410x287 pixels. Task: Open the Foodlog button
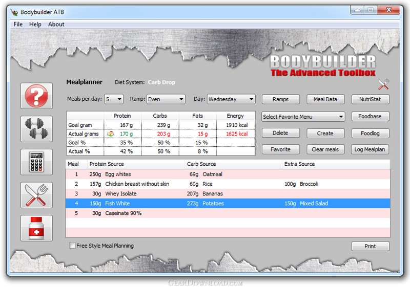coord(370,133)
